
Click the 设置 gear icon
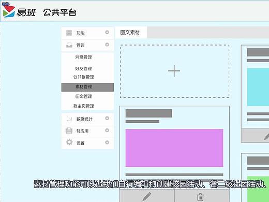[x=69, y=142]
